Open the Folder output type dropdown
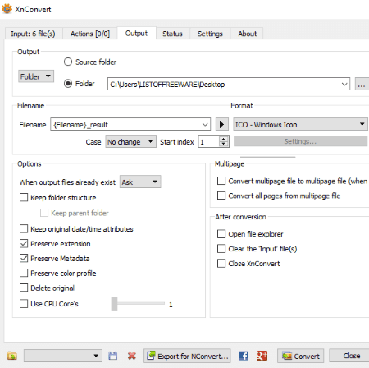The height and width of the screenshot is (368, 369). tap(36, 76)
